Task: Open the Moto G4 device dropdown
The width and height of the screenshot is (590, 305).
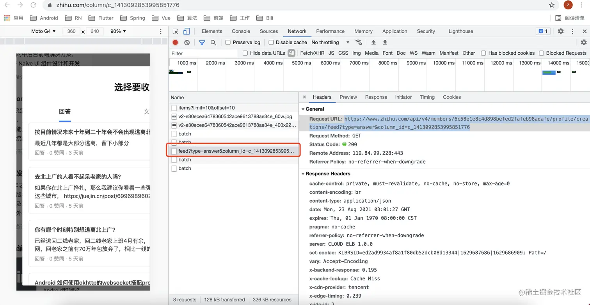Action: 43,31
